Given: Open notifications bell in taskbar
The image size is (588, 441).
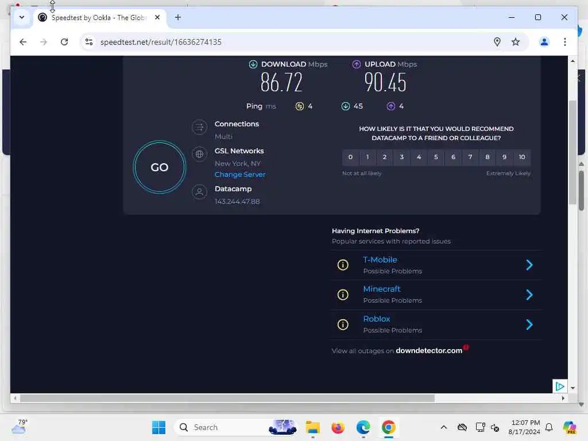Looking at the screenshot, I should click(x=549, y=427).
